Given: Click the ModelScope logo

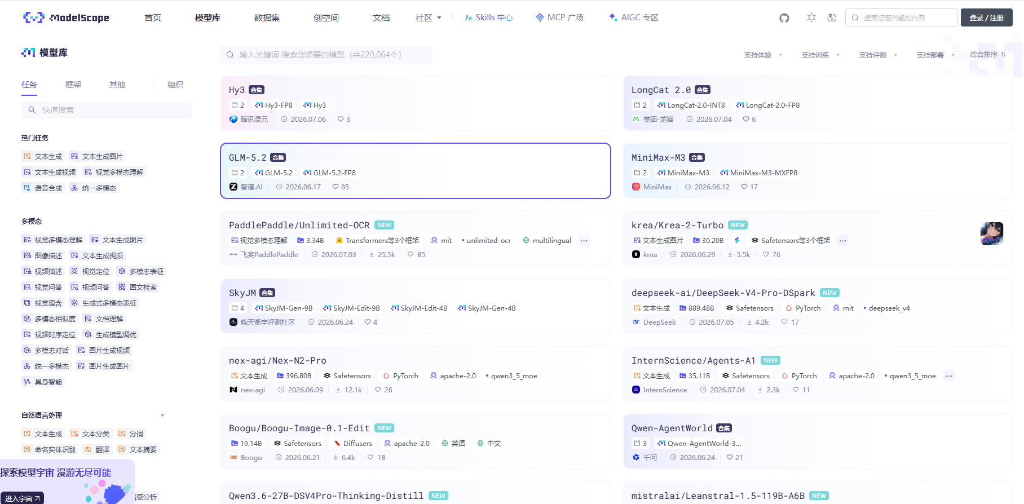Looking at the screenshot, I should 66,17.
